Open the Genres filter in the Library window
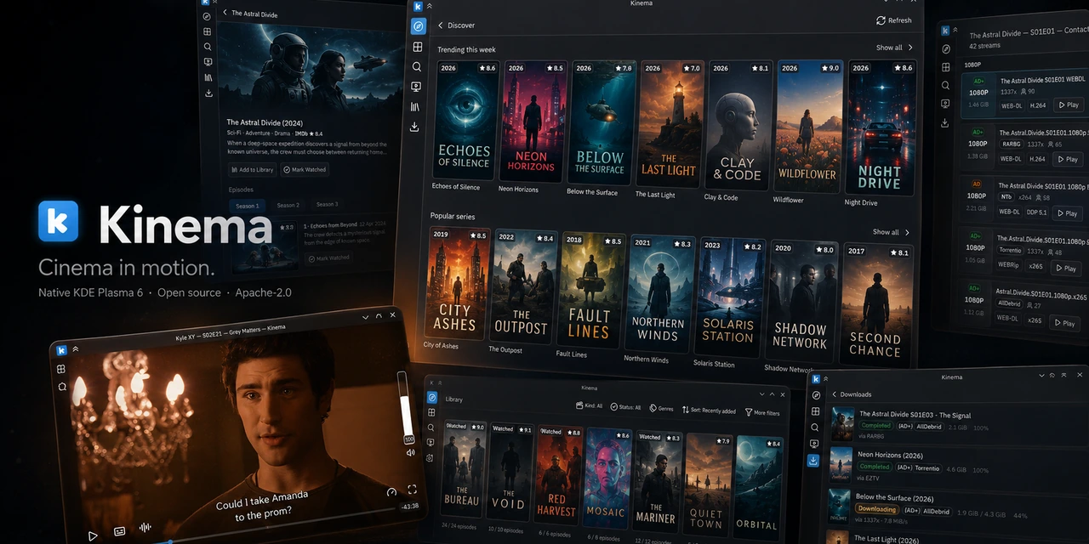 662,409
